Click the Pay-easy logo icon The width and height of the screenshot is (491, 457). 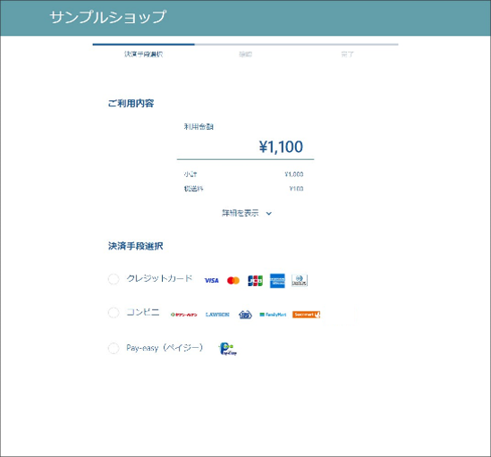coord(228,349)
